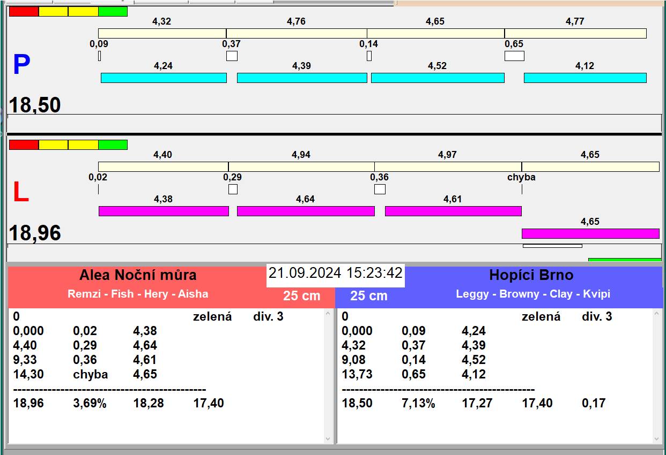Click the blue P lane letter
The image size is (666, 455).
tap(21, 65)
